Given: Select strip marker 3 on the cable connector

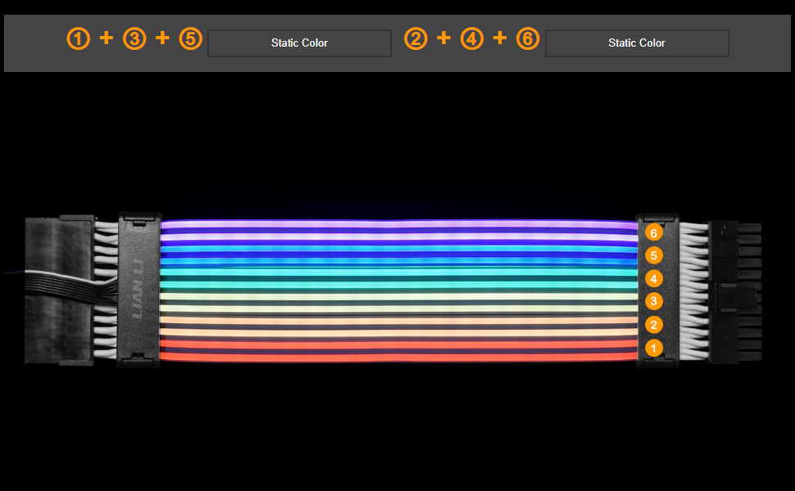Looking at the screenshot, I should [x=653, y=301].
